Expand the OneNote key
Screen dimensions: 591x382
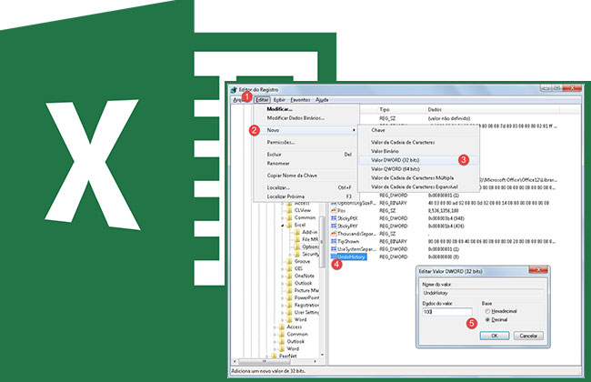(282, 276)
